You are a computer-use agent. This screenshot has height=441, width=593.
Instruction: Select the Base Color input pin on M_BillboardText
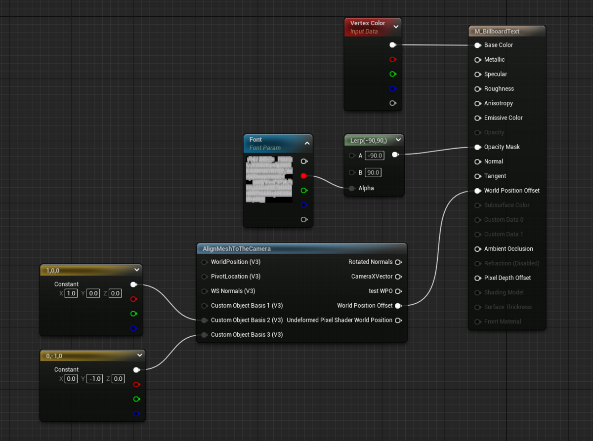pos(477,45)
